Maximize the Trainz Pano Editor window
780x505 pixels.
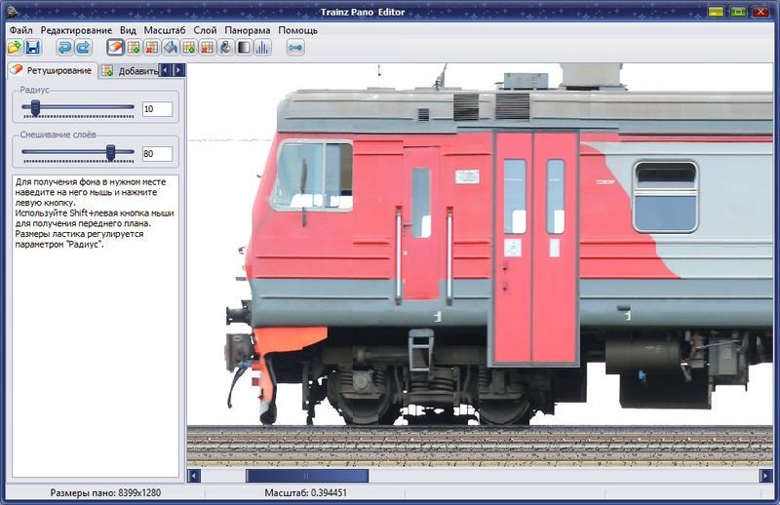pyautogui.click(x=738, y=11)
